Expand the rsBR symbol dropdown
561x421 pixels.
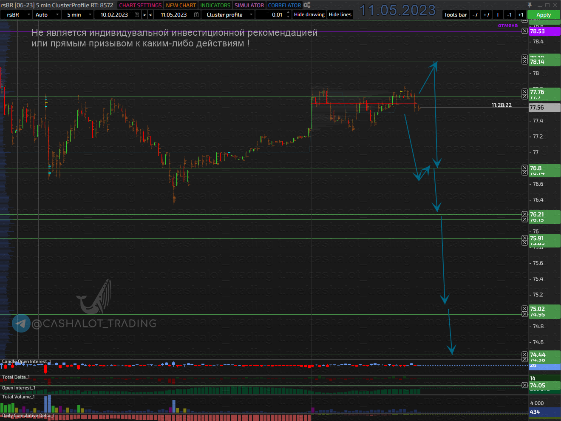29,14
